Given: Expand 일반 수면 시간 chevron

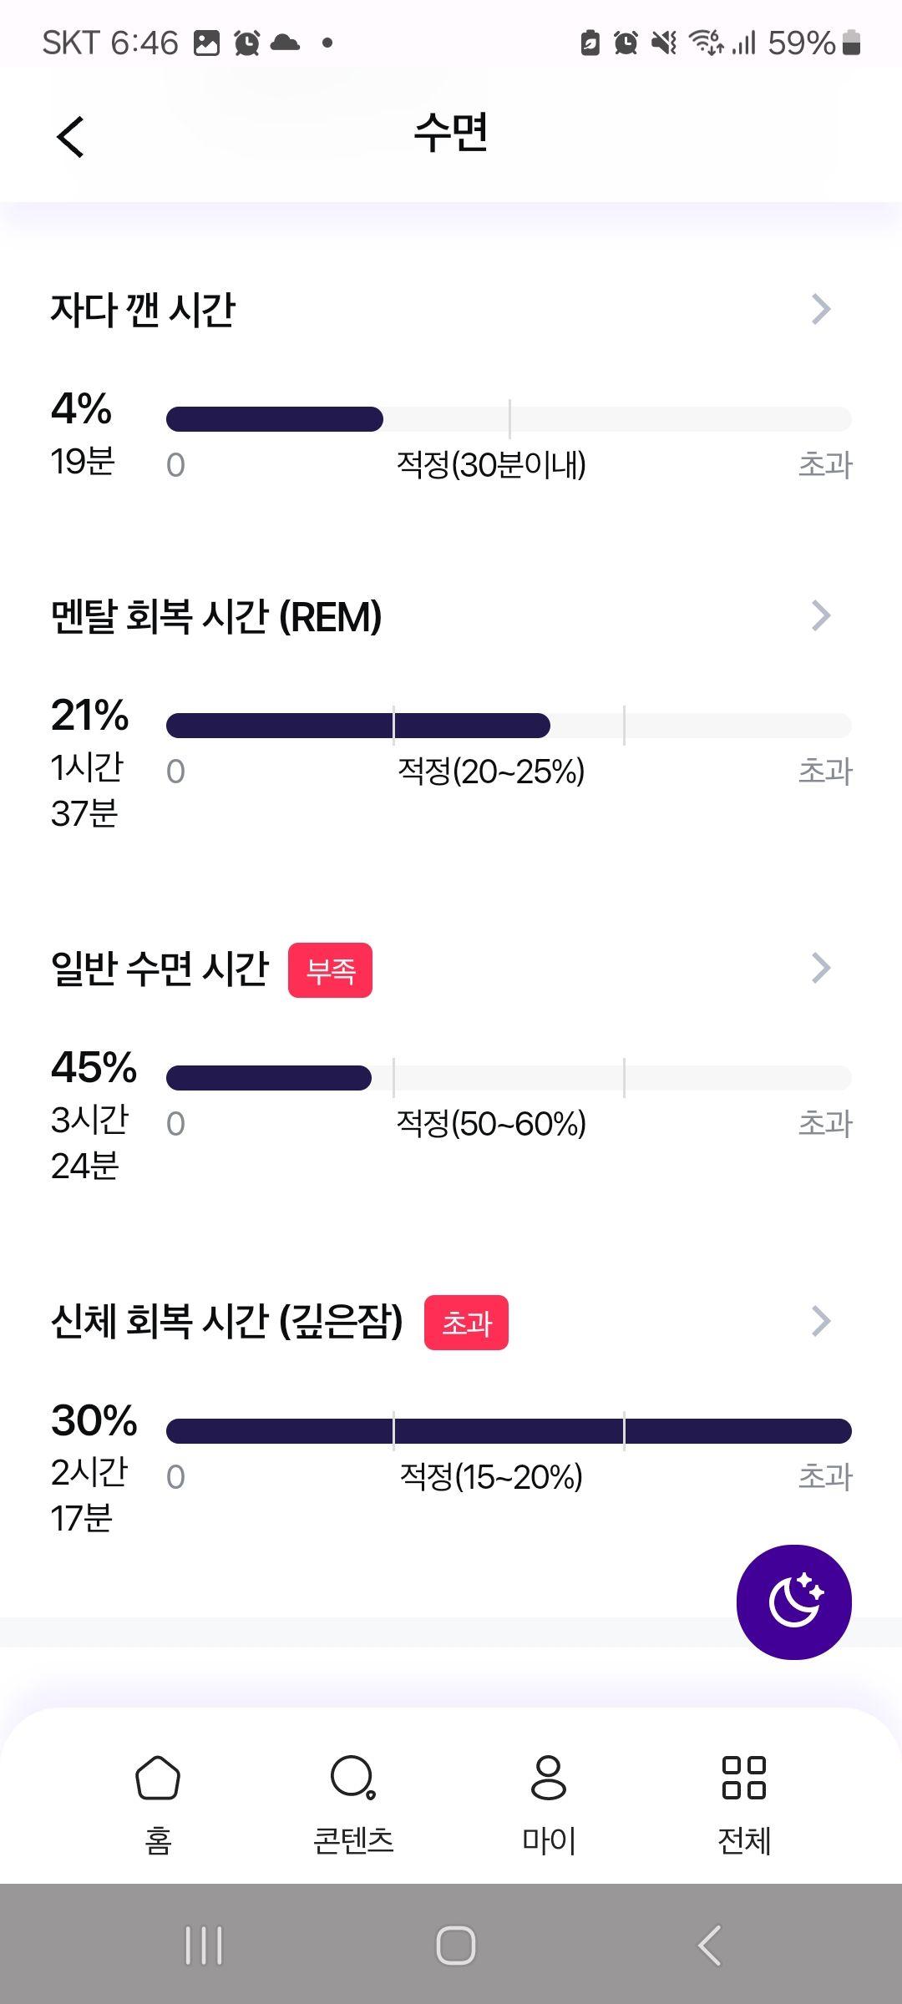Looking at the screenshot, I should (x=821, y=969).
